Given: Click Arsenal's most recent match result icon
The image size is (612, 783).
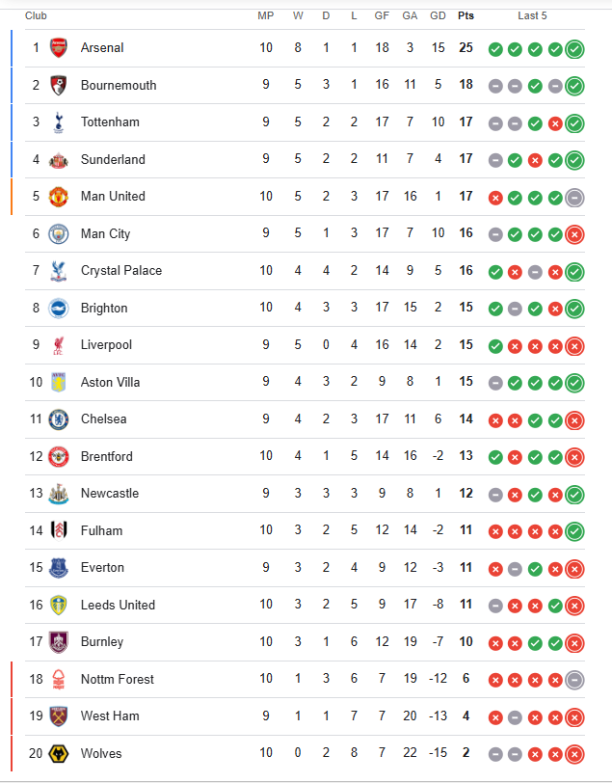Looking at the screenshot, I should 575,49.
